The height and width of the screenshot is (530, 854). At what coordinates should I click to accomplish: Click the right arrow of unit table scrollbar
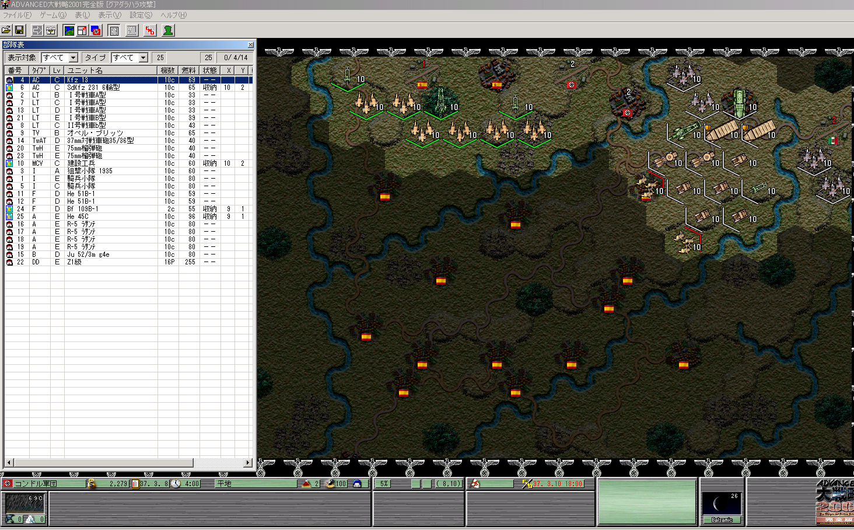click(x=249, y=463)
